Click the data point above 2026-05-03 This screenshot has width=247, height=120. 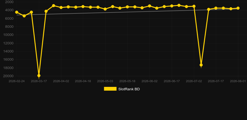(x=105, y=9)
